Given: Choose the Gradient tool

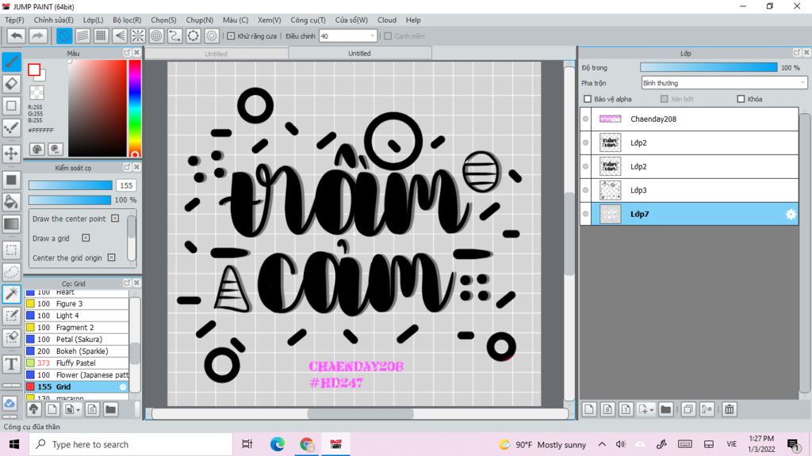Looking at the screenshot, I should click(x=11, y=224).
